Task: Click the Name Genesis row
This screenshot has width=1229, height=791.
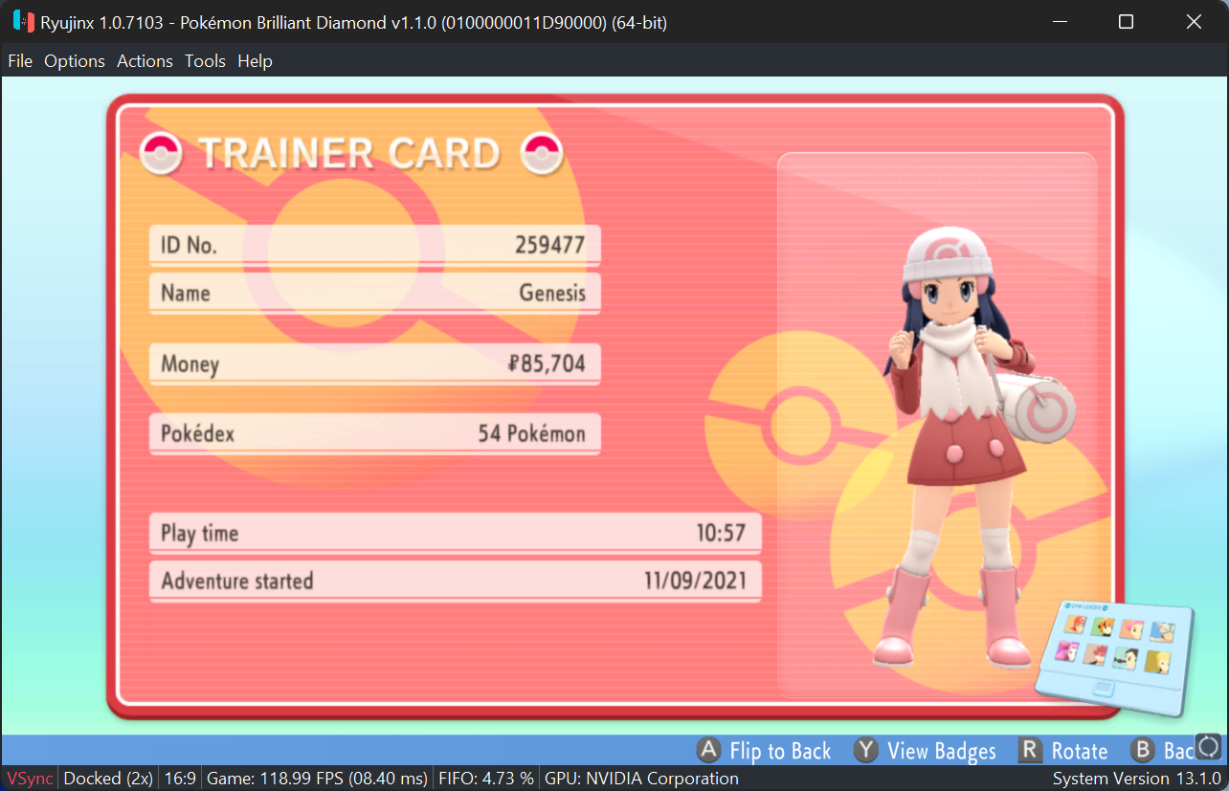Action: point(375,293)
